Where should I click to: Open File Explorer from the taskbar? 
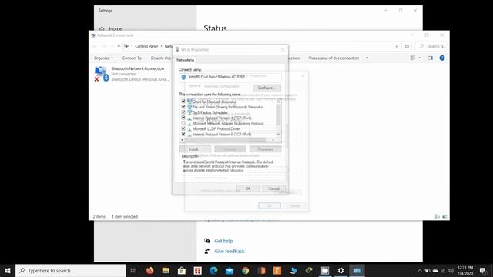click(166, 270)
